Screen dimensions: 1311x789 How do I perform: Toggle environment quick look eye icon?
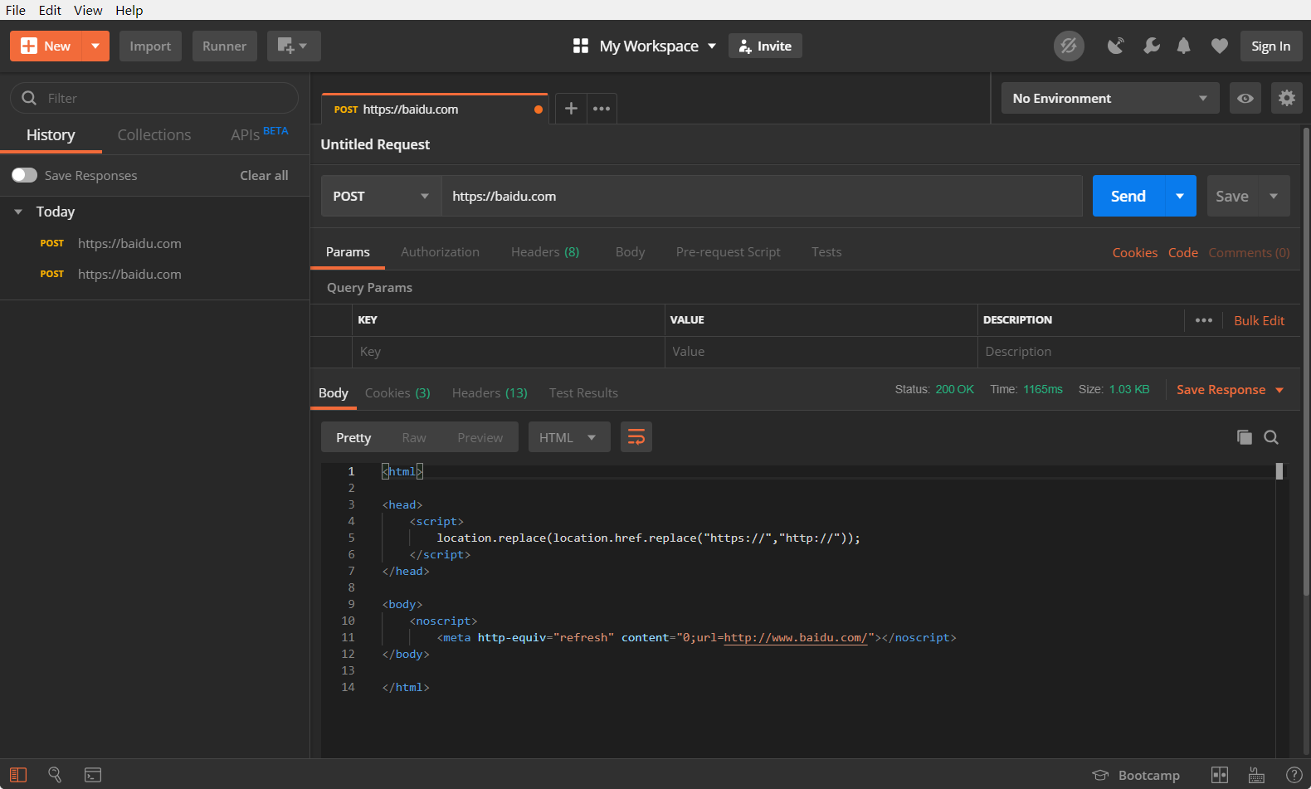point(1245,98)
